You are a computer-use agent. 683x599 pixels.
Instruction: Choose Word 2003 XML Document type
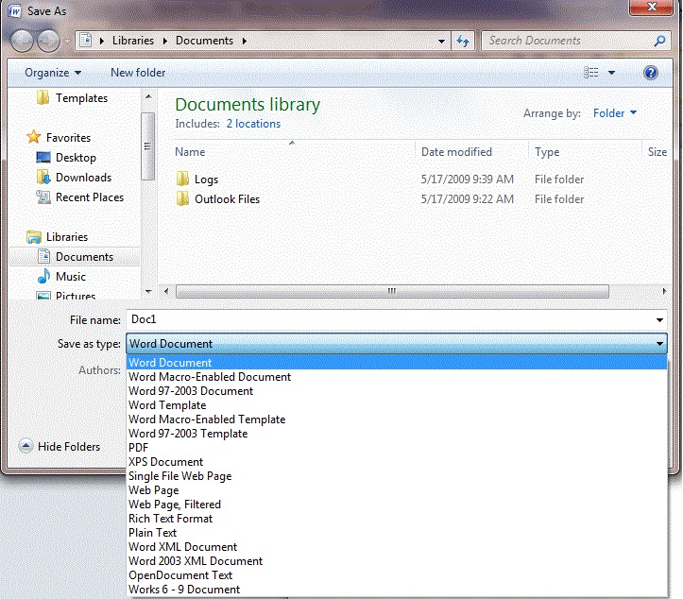point(397,560)
